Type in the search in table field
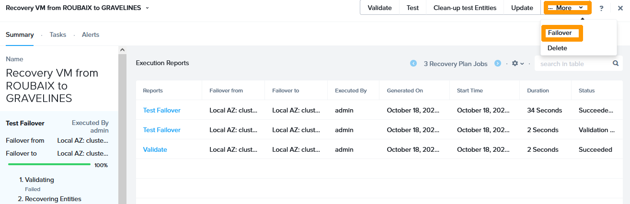Screen dimensions: 630x204 573,64
